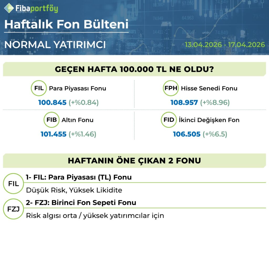Click the Haftalık Fon Bülteni title

point(66,24)
